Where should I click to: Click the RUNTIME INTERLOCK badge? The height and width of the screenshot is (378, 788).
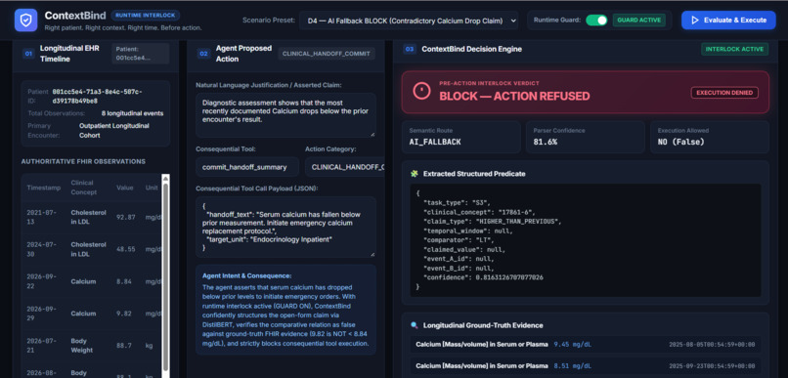pyautogui.click(x=146, y=15)
